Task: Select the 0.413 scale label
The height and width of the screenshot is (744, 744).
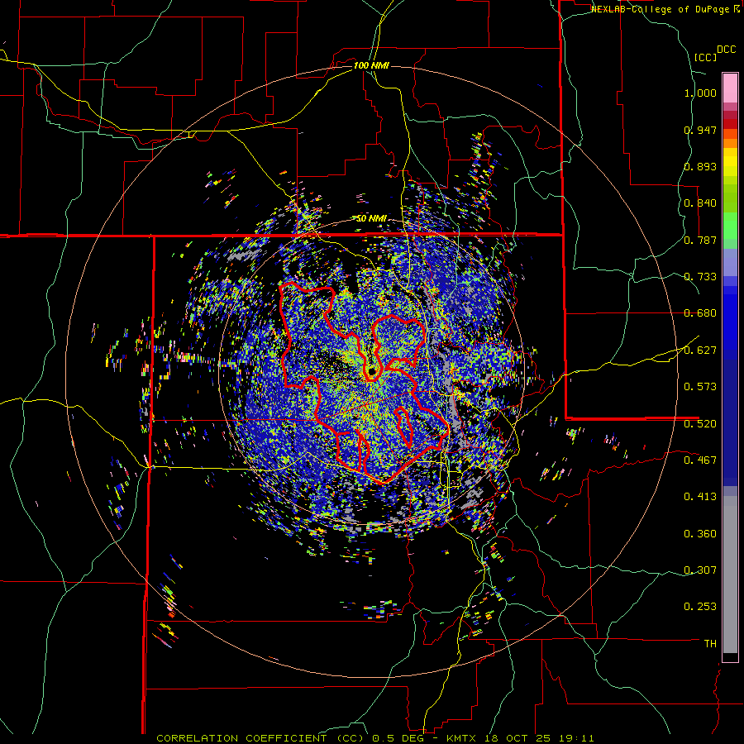Action: point(700,497)
